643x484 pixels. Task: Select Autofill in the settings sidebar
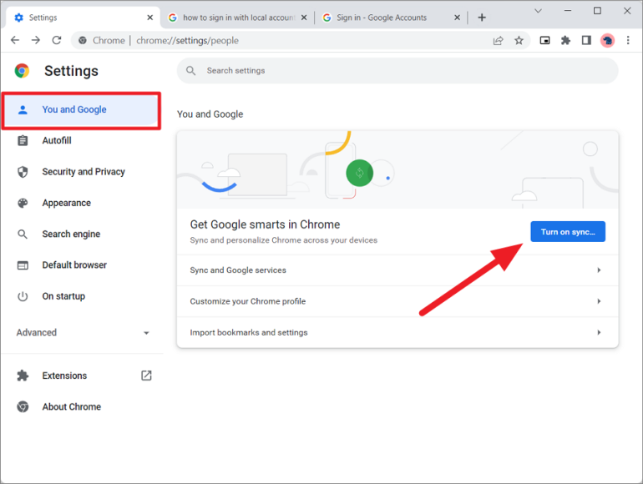click(x=57, y=141)
